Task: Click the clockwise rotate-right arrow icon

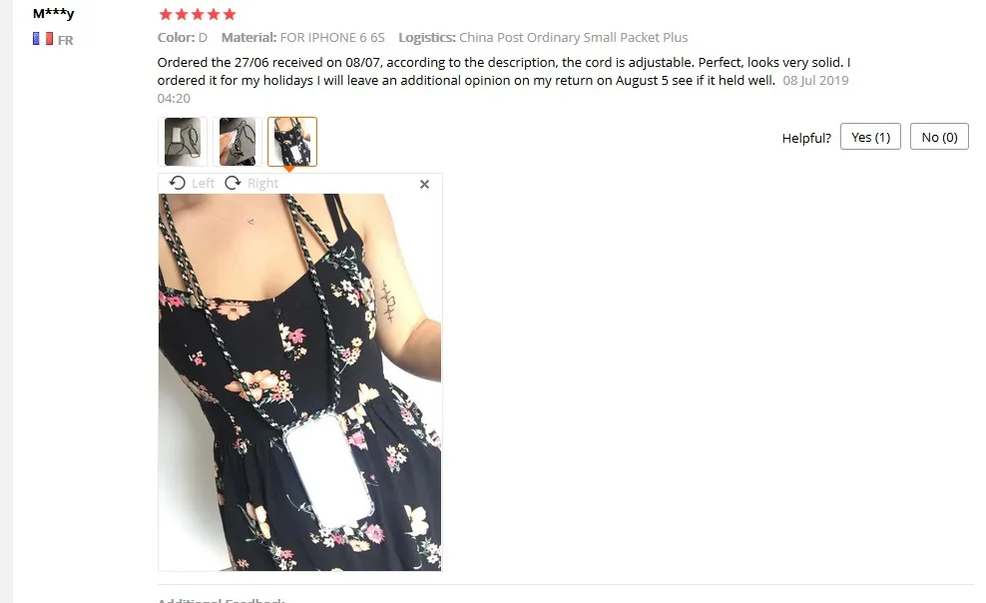Action: [233, 183]
